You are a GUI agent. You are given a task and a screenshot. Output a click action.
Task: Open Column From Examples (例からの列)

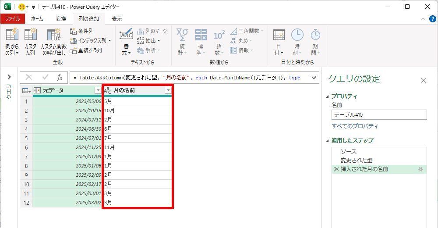(x=12, y=41)
